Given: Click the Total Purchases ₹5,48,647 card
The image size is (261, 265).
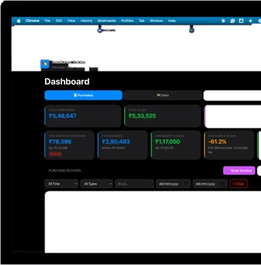Looking at the screenshot, I should pyautogui.click(x=83, y=116).
